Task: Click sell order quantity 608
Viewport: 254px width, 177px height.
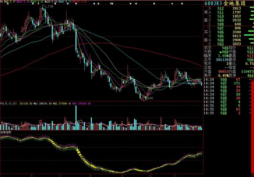Action: [x=238, y=24]
